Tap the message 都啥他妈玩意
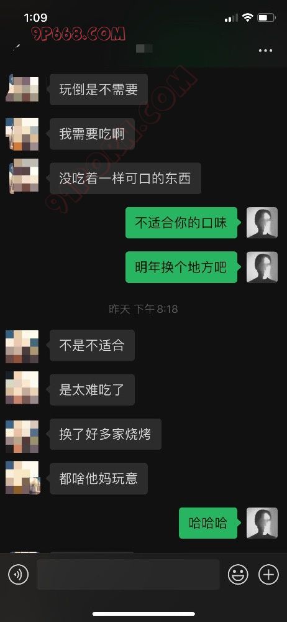This screenshot has height=622, width=287. click(x=99, y=478)
